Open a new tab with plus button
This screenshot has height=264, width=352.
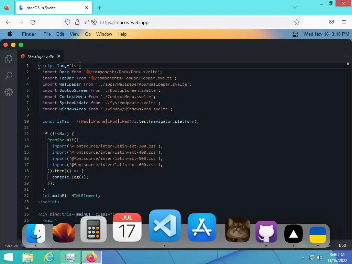[99, 8]
